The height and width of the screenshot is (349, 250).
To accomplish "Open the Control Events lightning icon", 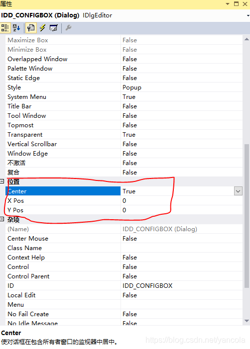I will (42, 28).
